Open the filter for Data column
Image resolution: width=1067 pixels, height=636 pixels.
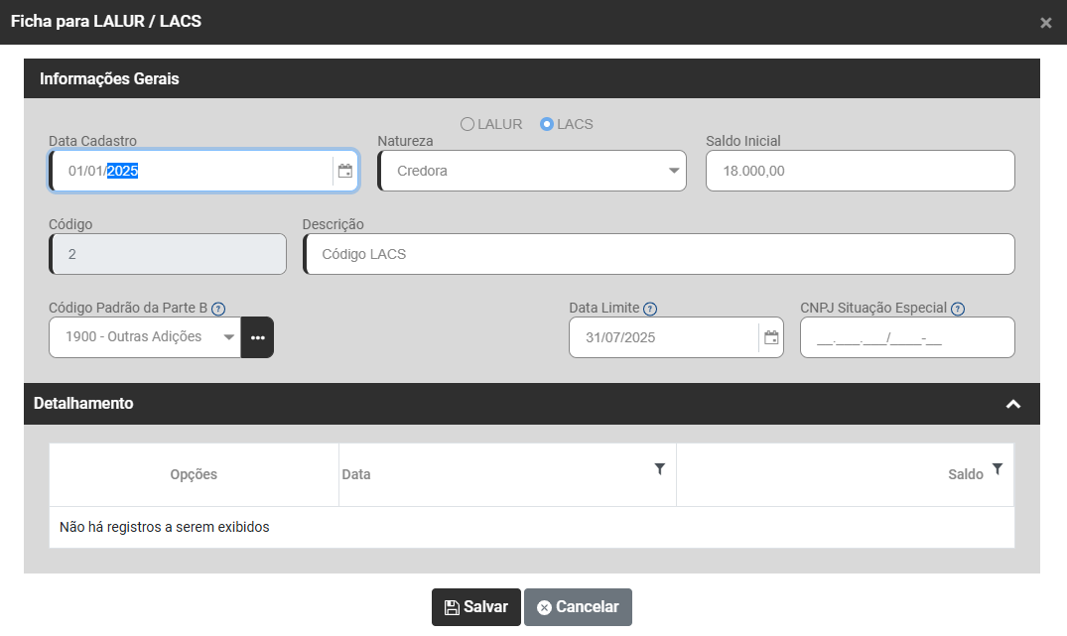(659, 468)
